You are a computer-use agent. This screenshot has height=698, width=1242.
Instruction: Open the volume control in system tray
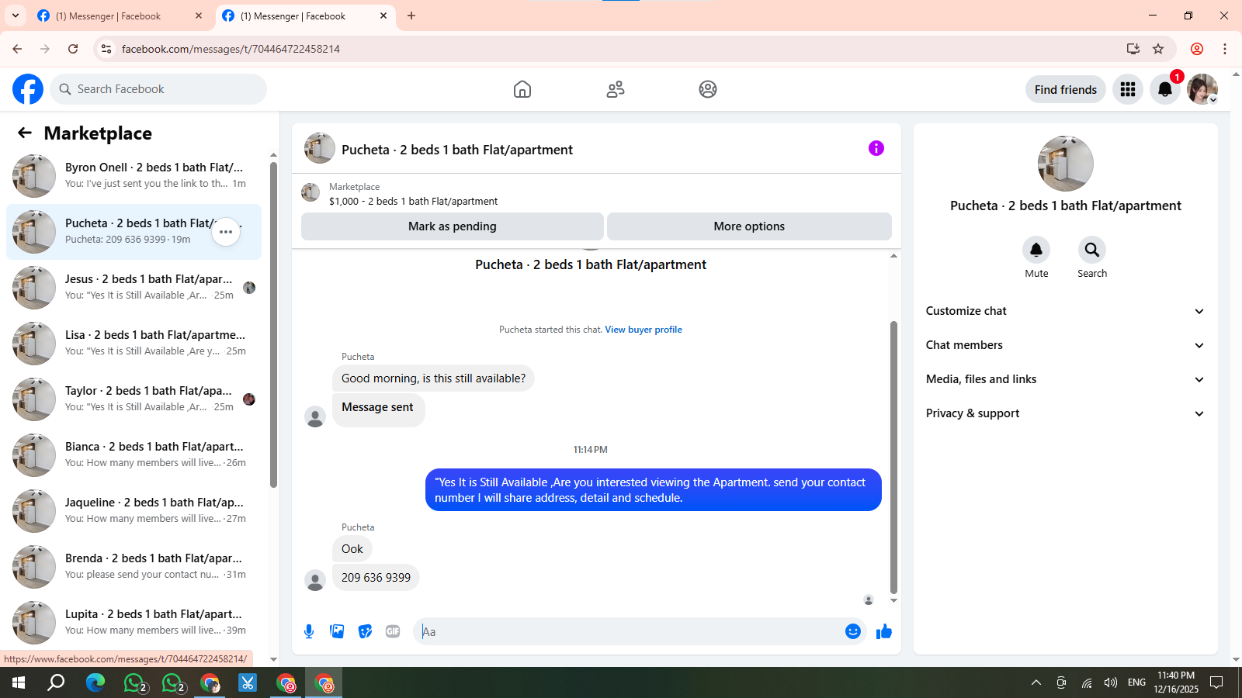pyautogui.click(x=1111, y=682)
